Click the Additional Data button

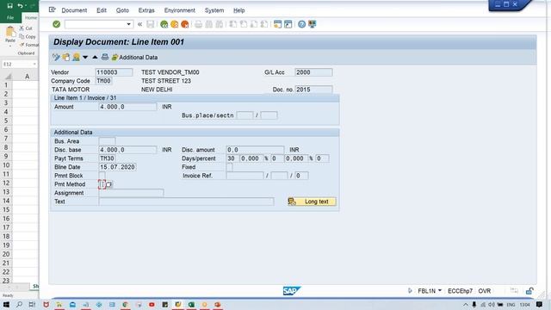click(x=134, y=58)
